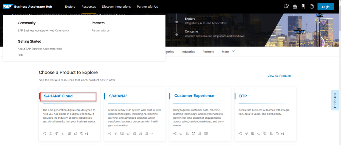Click the header icon right of chat icon

click(295, 7)
